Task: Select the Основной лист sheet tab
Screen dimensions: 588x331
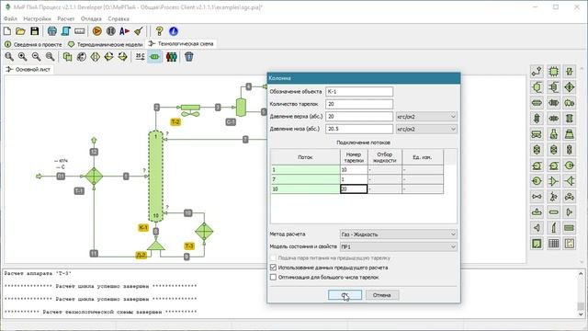Action: 28,70
